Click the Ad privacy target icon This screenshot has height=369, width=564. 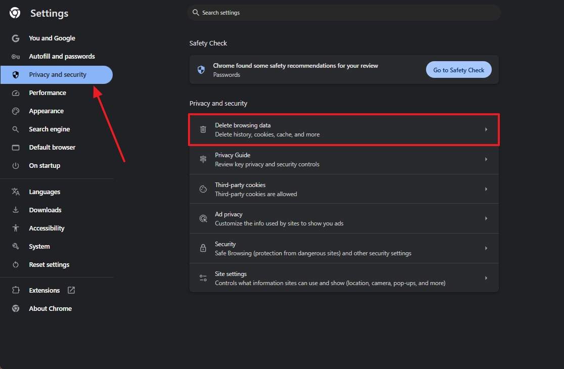tap(203, 218)
